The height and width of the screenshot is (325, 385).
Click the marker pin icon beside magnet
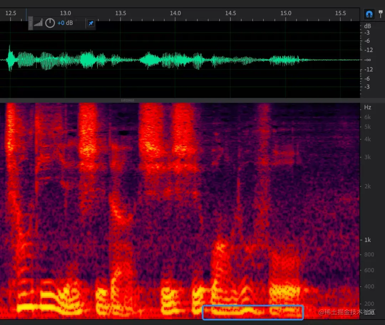click(381, 14)
